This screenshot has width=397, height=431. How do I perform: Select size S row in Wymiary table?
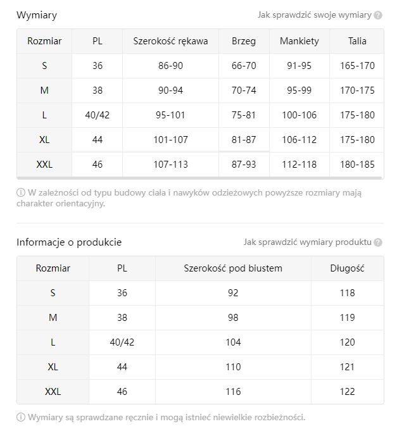44,66
